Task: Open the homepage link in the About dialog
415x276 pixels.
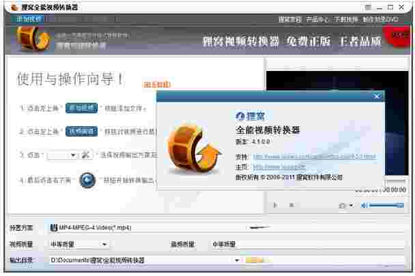Action: (279, 167)
